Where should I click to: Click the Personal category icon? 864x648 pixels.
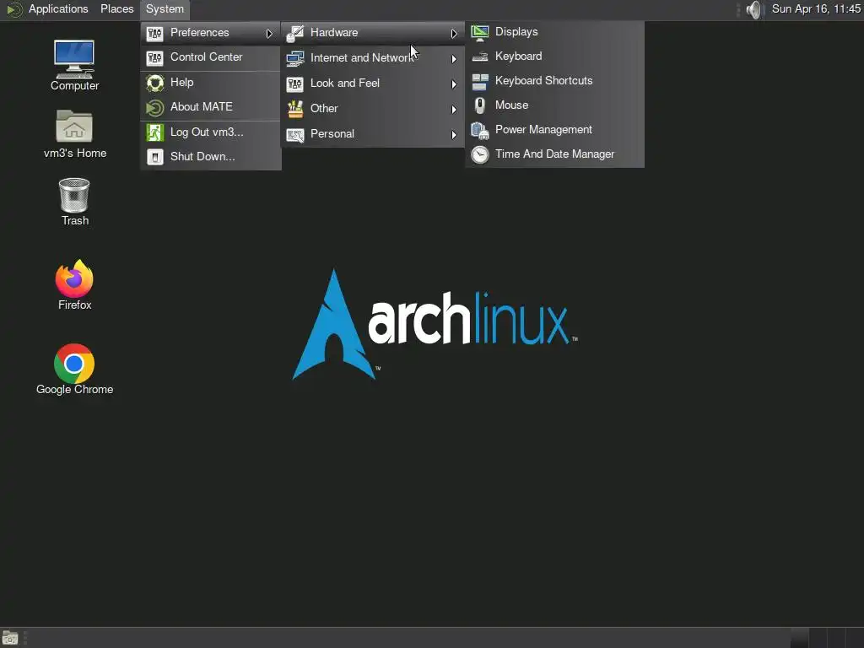coord(294,134)
